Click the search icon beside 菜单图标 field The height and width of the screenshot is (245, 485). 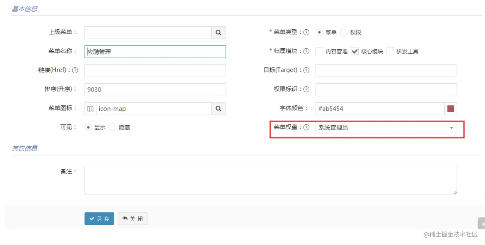coord(219,109)
